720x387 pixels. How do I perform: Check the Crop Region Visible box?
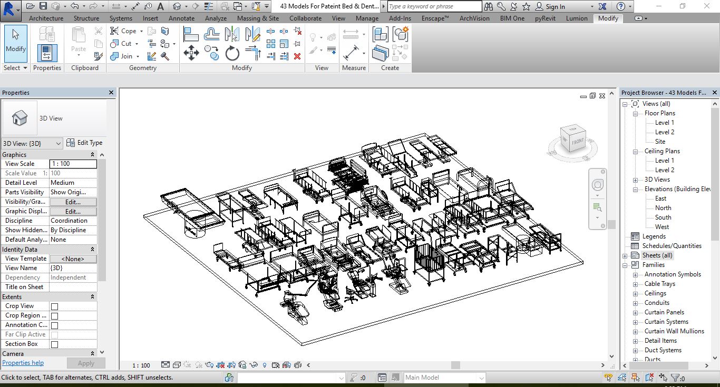54,316
